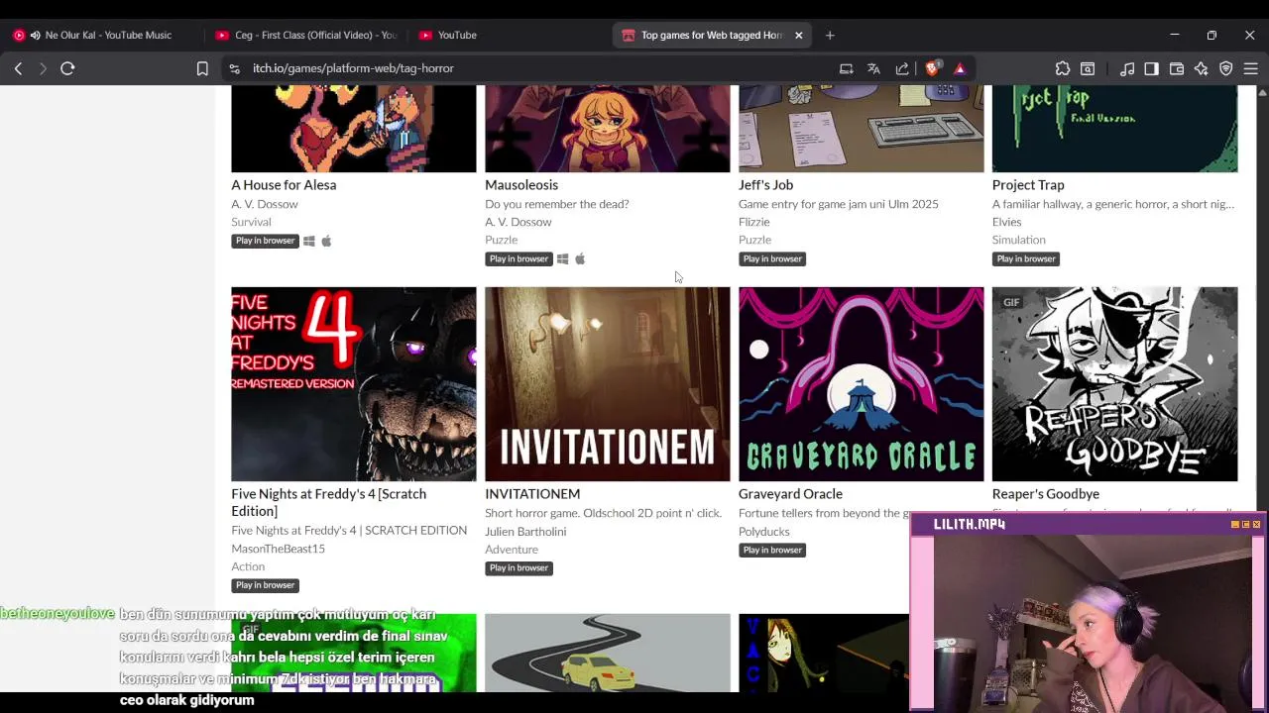This screenshot has height=713, width=1269.
Task: Open Jeff's Job game title link
Action: [x=765, y=185]
